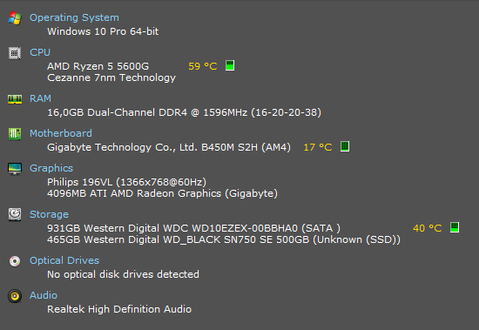Image resolution: width=479 pixels, height=330 pixels.
Task: Click the CPU chip icon
Action: click(15, 53)
